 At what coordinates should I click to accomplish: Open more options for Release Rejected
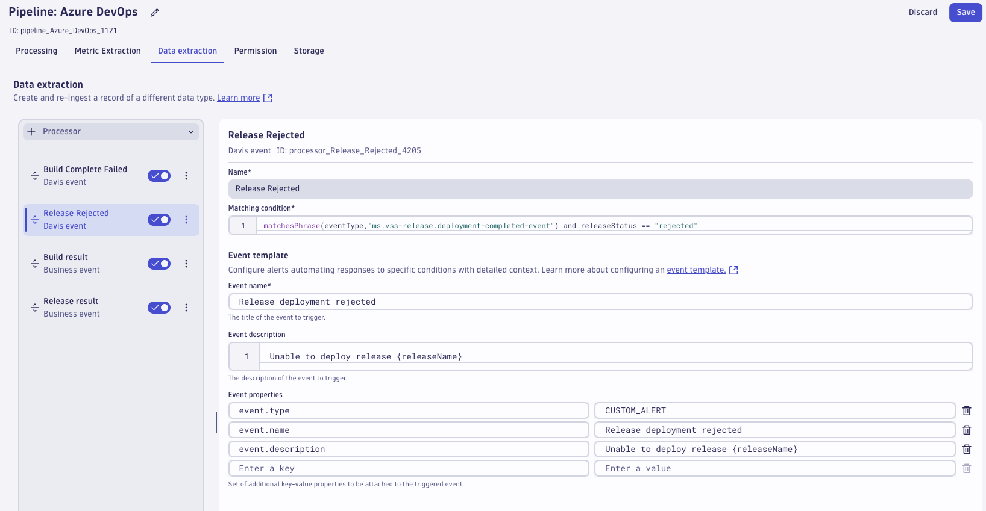[x=186, y=220]
